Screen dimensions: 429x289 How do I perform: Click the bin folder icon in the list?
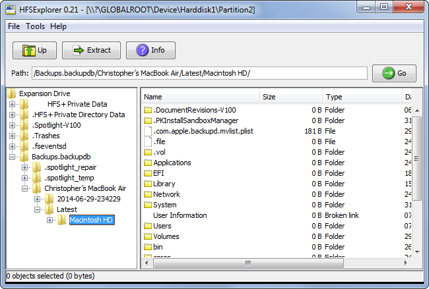148,247
